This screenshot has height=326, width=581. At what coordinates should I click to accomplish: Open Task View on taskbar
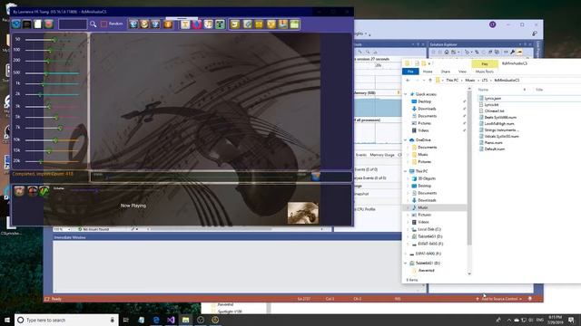(126, 320)
